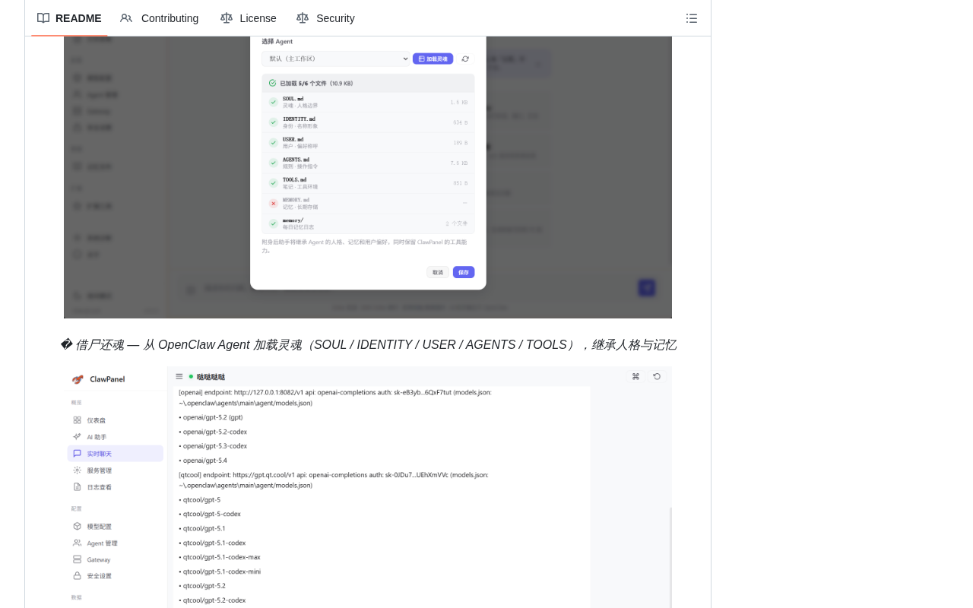Screen dimensions: 973x608
Task: Click the AGENTS.md file name
Action: pyautogui.click(x=296, y=160)
